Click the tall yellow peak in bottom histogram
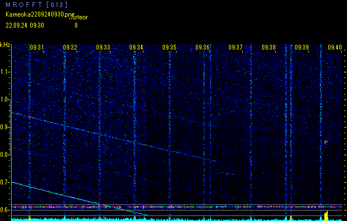 [326, 215]
